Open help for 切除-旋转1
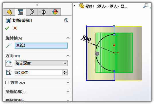The width and height of the screenshot is (154, 104). [66, 20]
